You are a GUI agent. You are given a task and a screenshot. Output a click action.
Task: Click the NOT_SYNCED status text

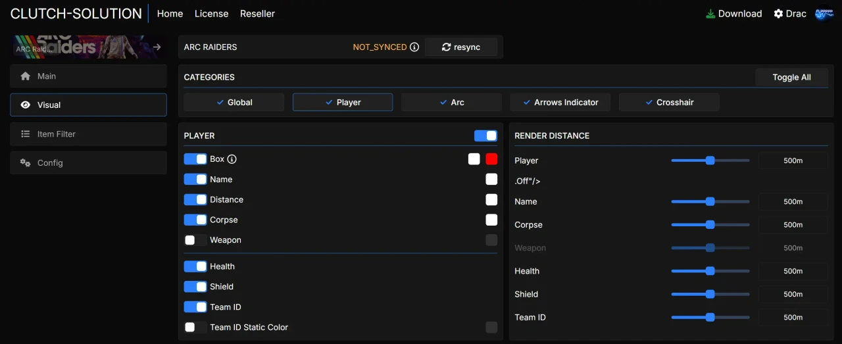(380, 47)
